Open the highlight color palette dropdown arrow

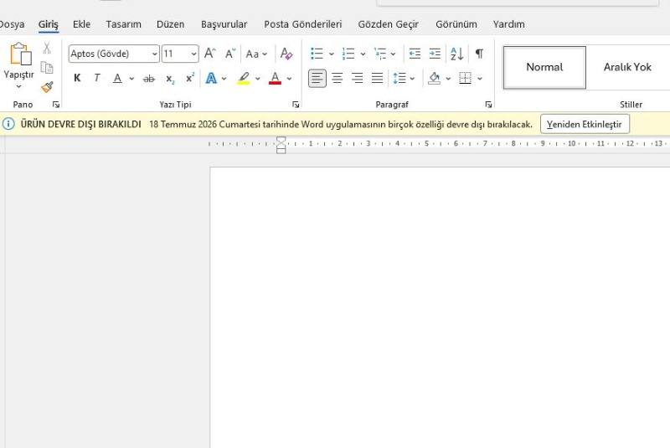tap(258, 79)
